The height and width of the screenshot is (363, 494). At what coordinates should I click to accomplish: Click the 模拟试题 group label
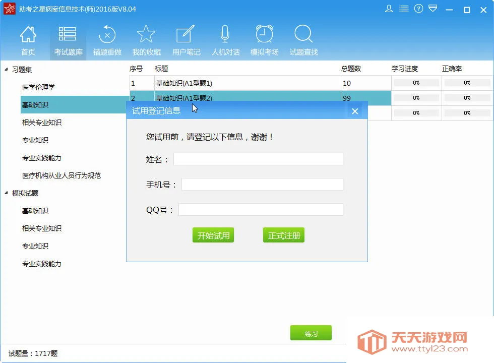pyautogui.click(x=25, y=193)
